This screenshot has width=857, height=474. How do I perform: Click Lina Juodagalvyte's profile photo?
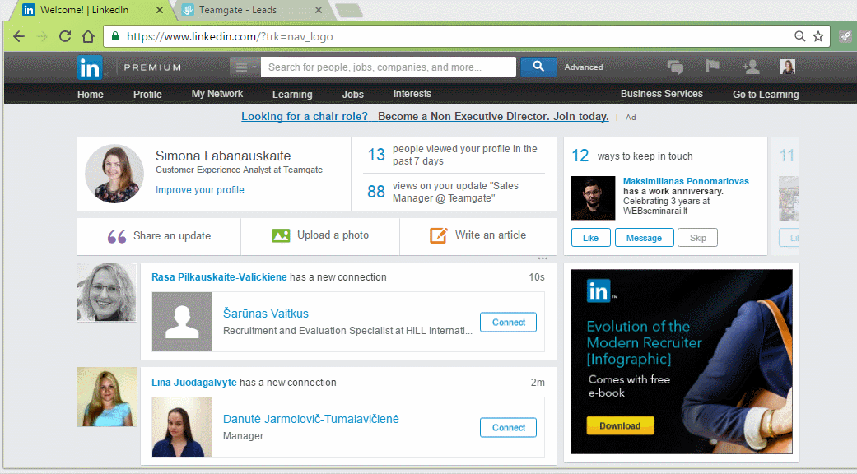(x=106, y=397)
